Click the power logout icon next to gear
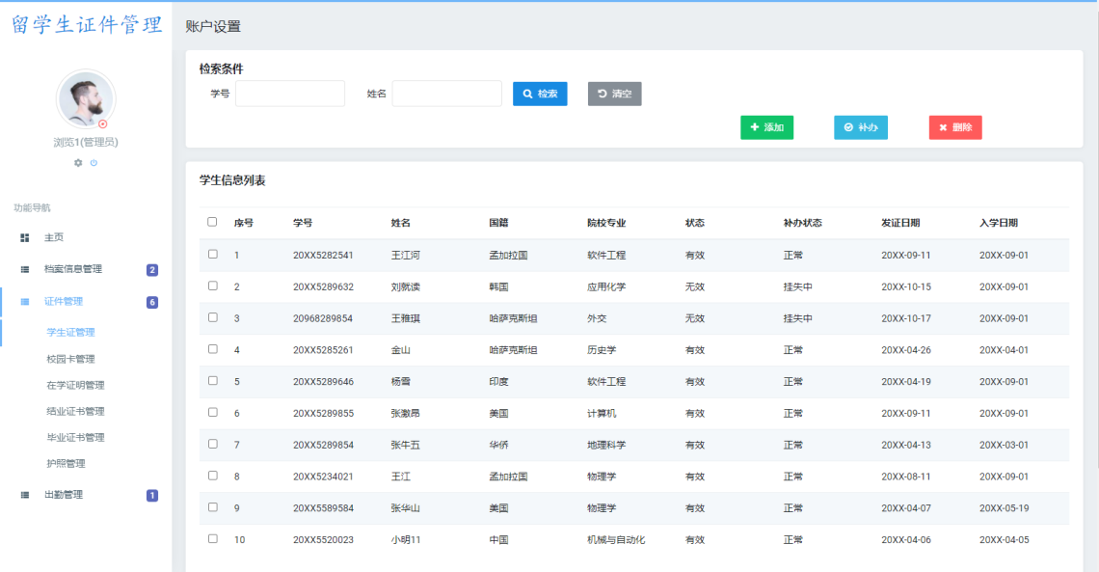Viewport: 1099px width, 572px height. coord(94,162)
